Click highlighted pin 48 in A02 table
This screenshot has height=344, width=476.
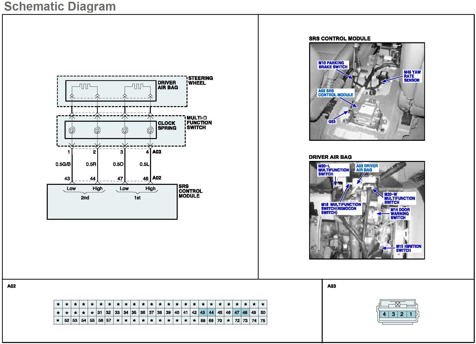point(245,313)
